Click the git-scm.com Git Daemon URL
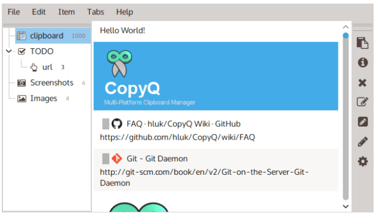379x216 pixels. (x=204, y=177)
